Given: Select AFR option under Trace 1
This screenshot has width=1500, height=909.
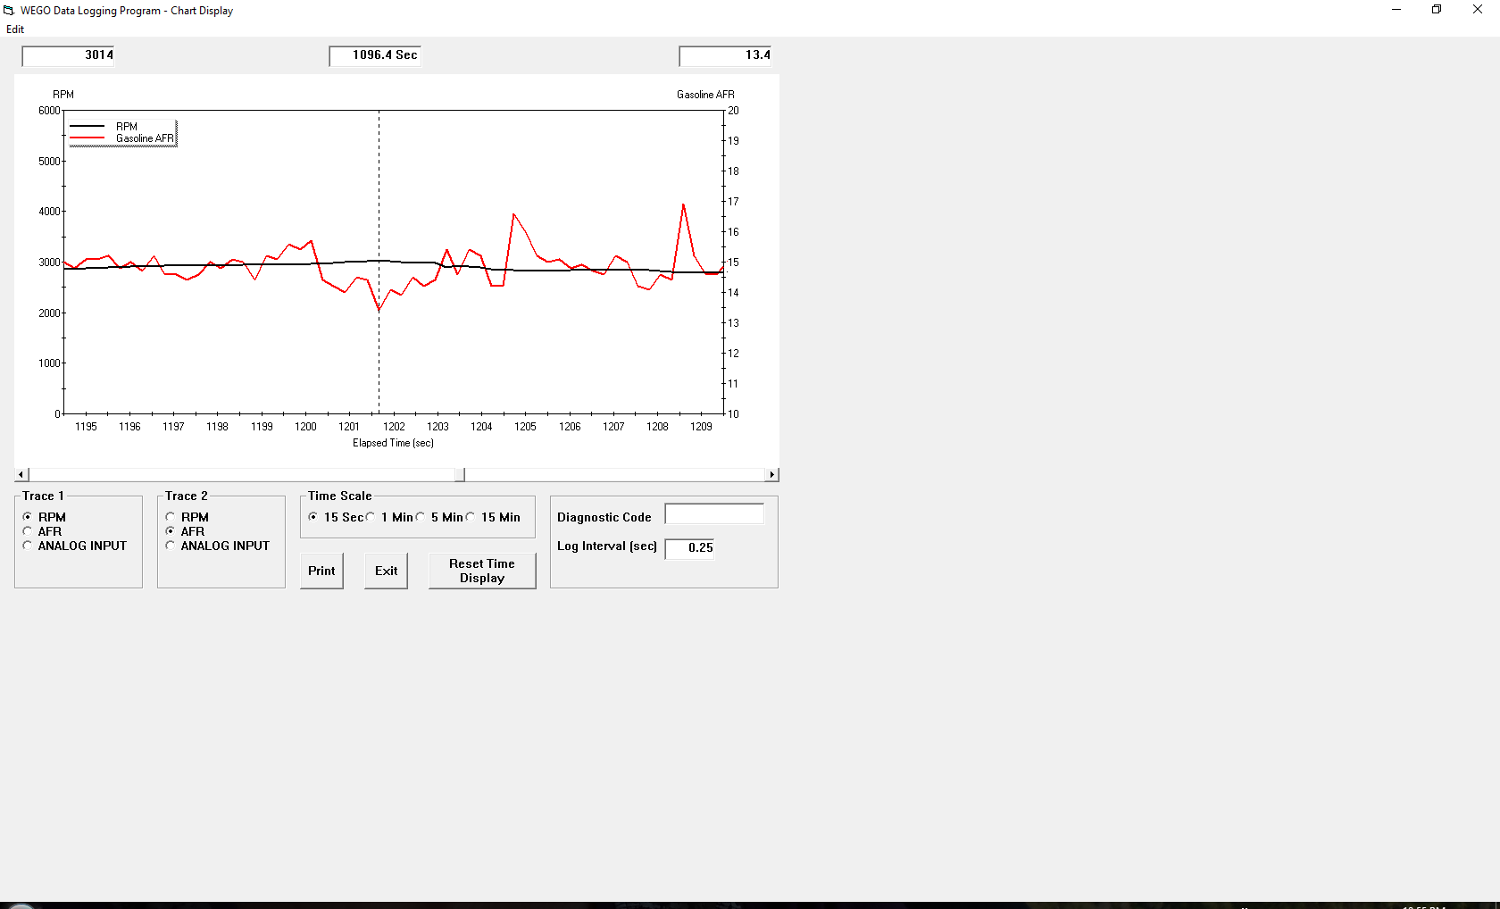Looking at the screenshot, I should (x=28, y=531).
